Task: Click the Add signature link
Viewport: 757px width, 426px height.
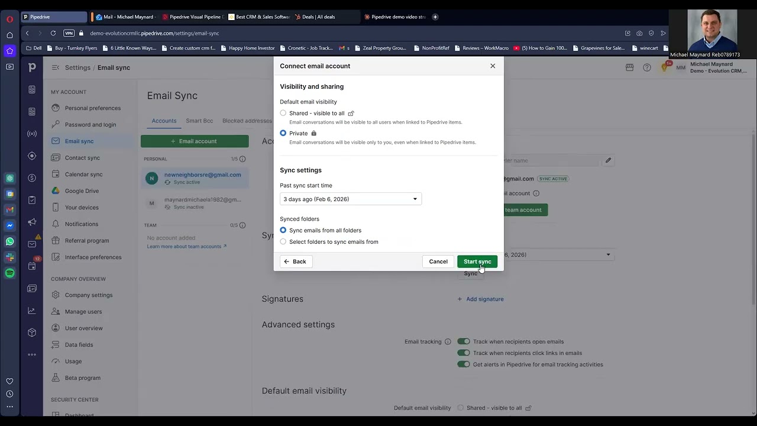Action: [x=480, y=299]
